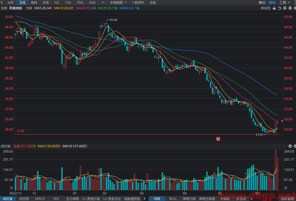
Task: Toggle the 画线 drawing tools
Action: point(272,2)
